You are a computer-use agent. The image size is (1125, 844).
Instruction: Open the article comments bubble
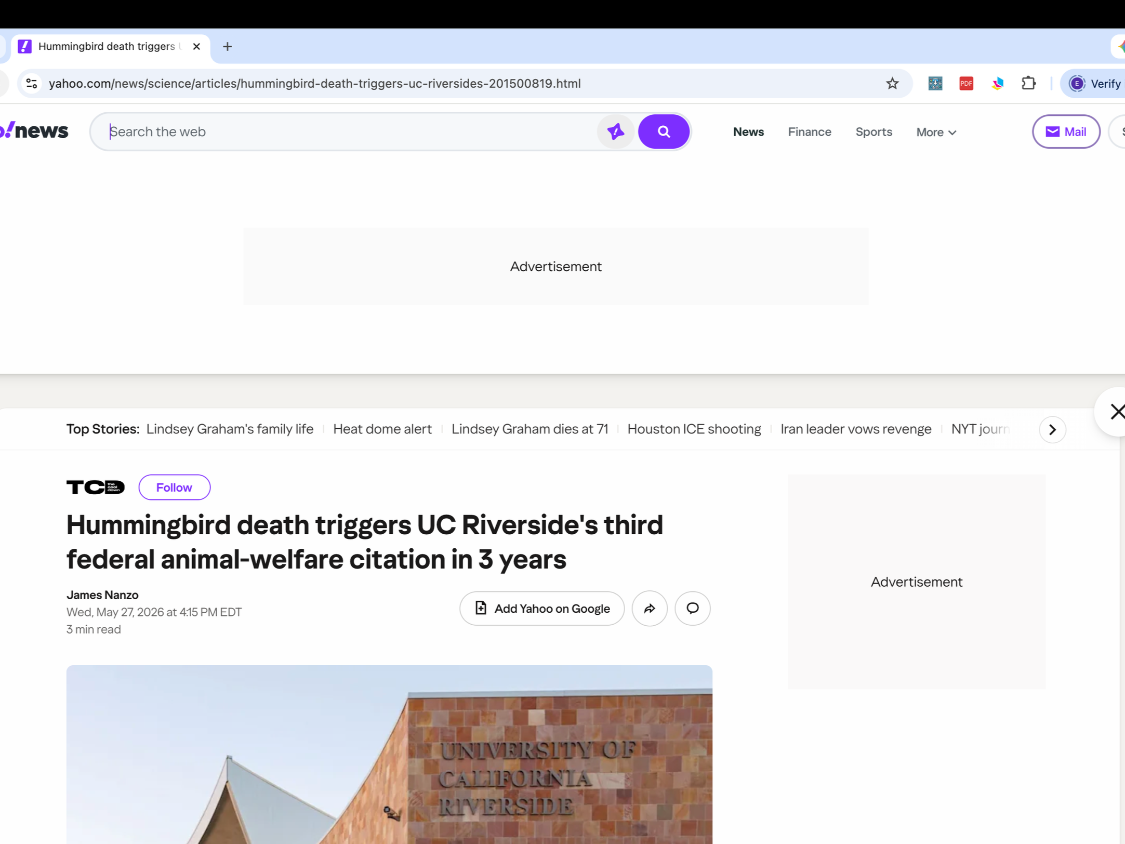692,609
